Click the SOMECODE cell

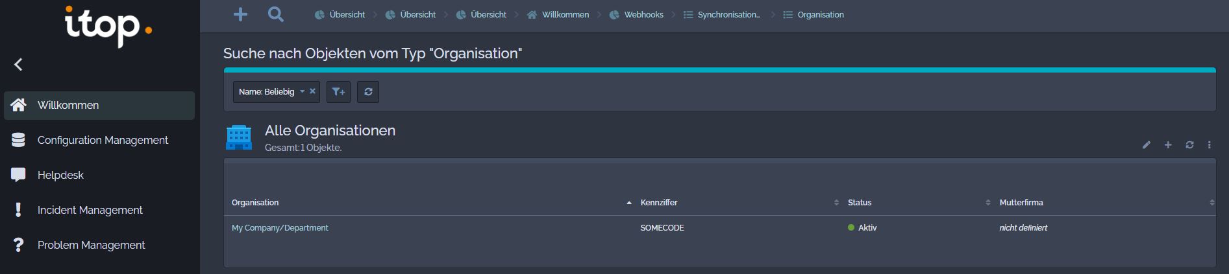pos(662,228)
